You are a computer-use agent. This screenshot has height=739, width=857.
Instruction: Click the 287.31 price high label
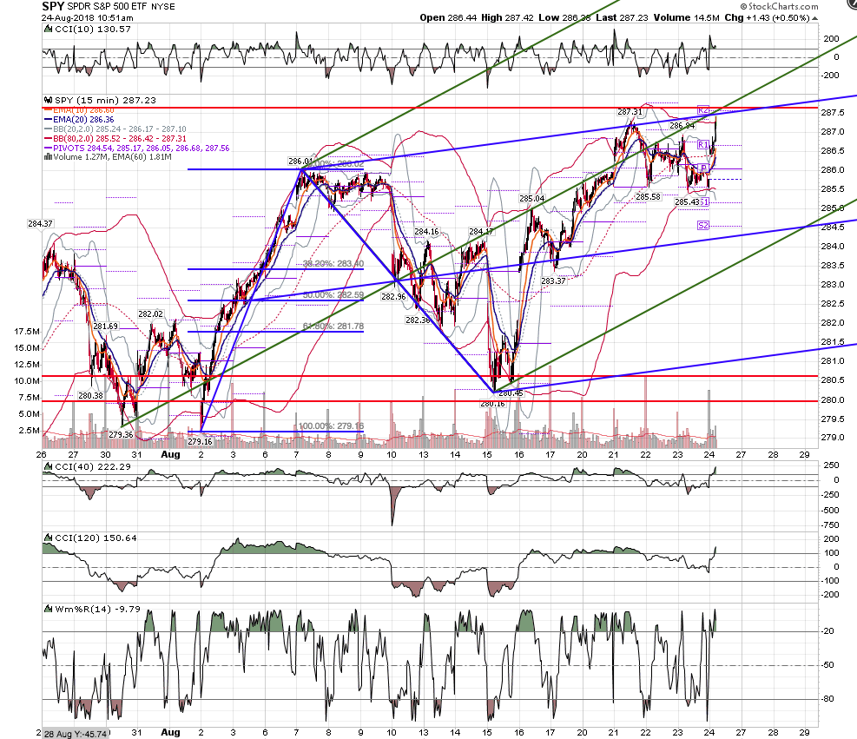[630, 112]
